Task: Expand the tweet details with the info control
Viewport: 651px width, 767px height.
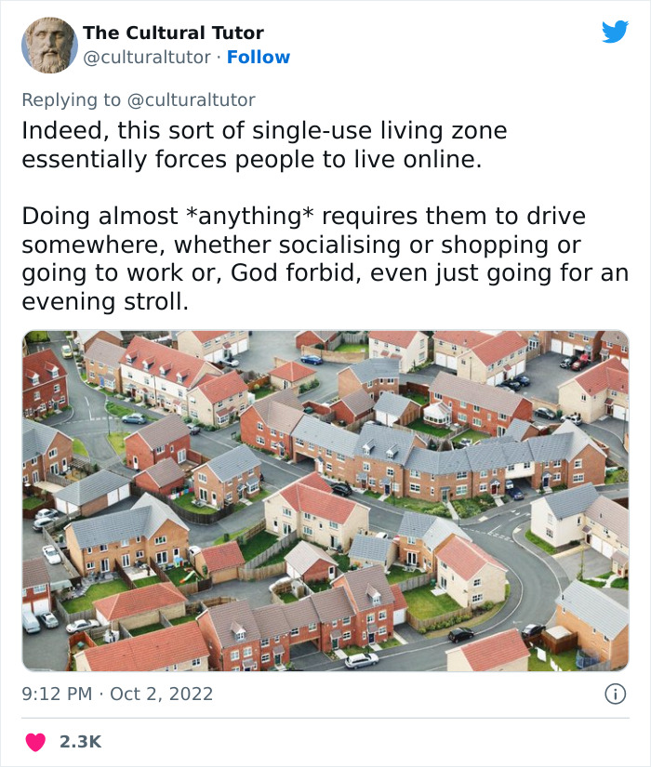Action: pos(616,693)
